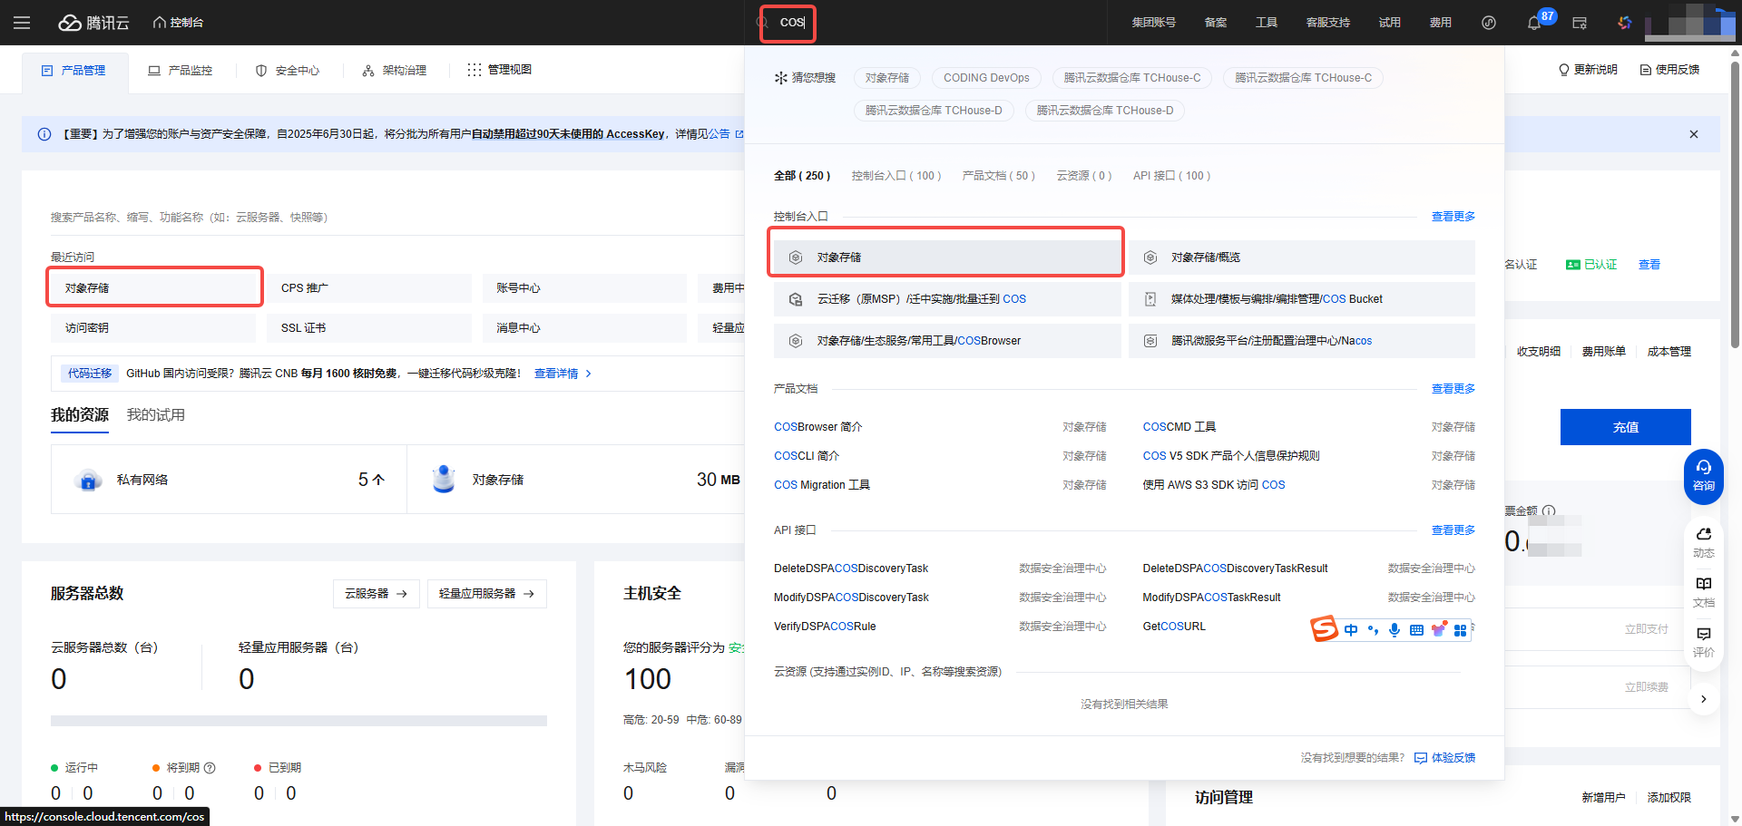The image size is (1742, 826).
Task: Switch to the 产品监控 tab
Action: [x=181, y=71]
